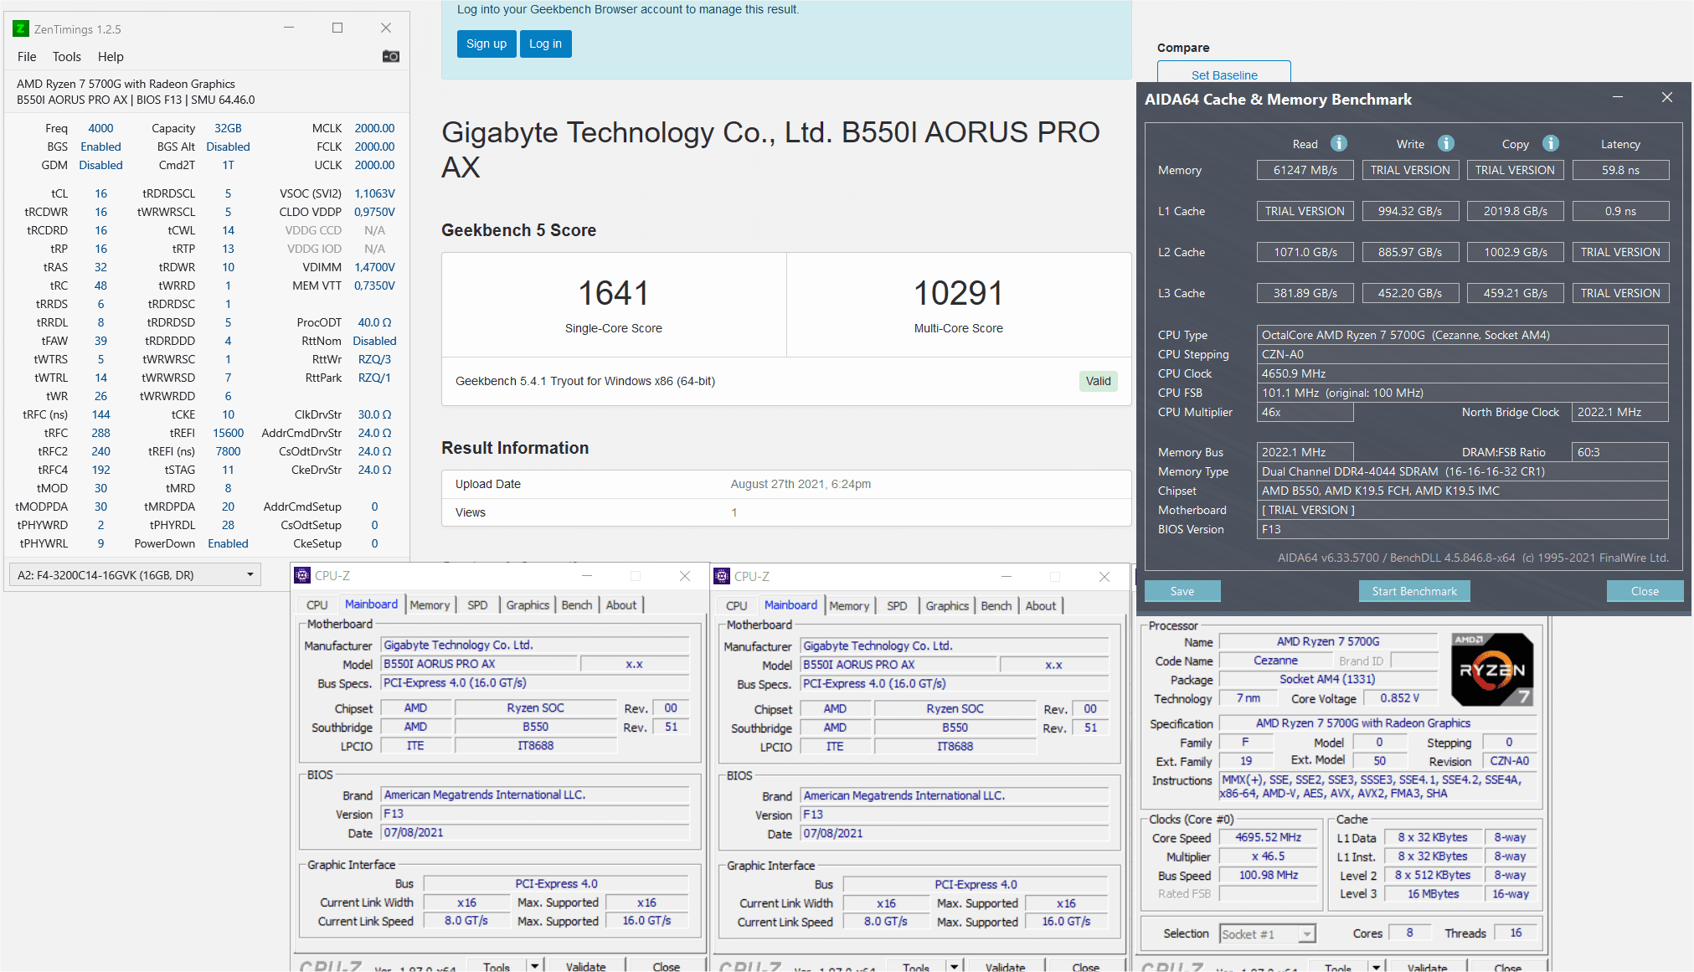This screenshot has height=972, width=1694.
Task: Click the Read info icon in AIDA64
Action: coord(1339,143)
